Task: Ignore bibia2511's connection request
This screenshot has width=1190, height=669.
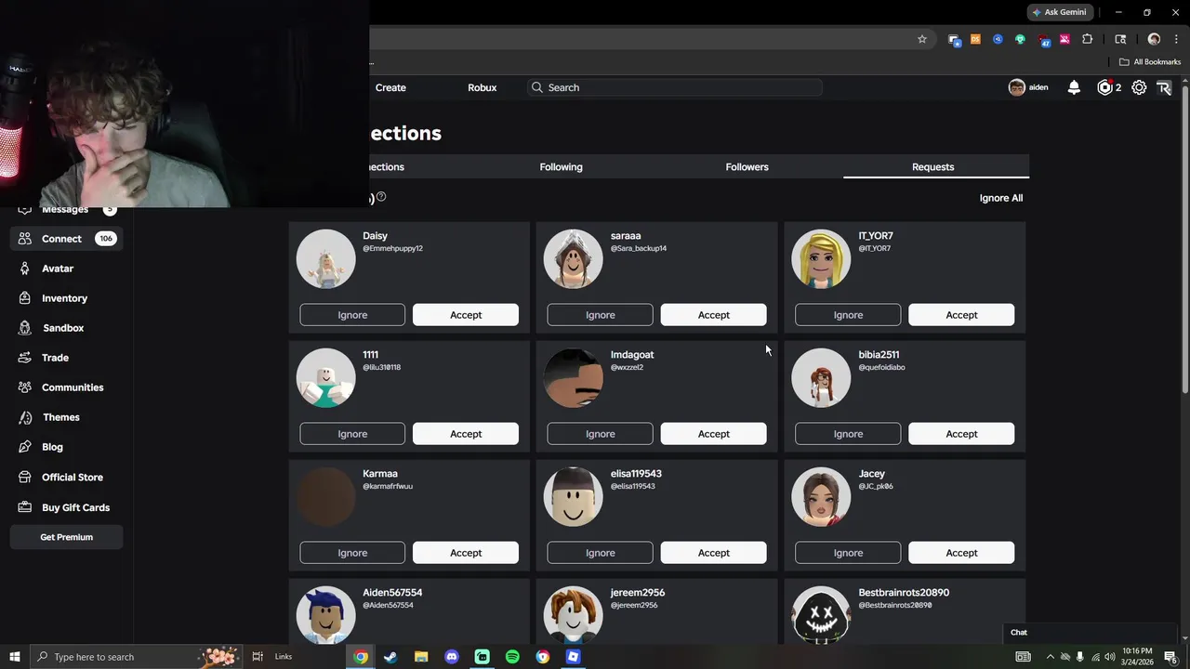Action: [848, 434]
